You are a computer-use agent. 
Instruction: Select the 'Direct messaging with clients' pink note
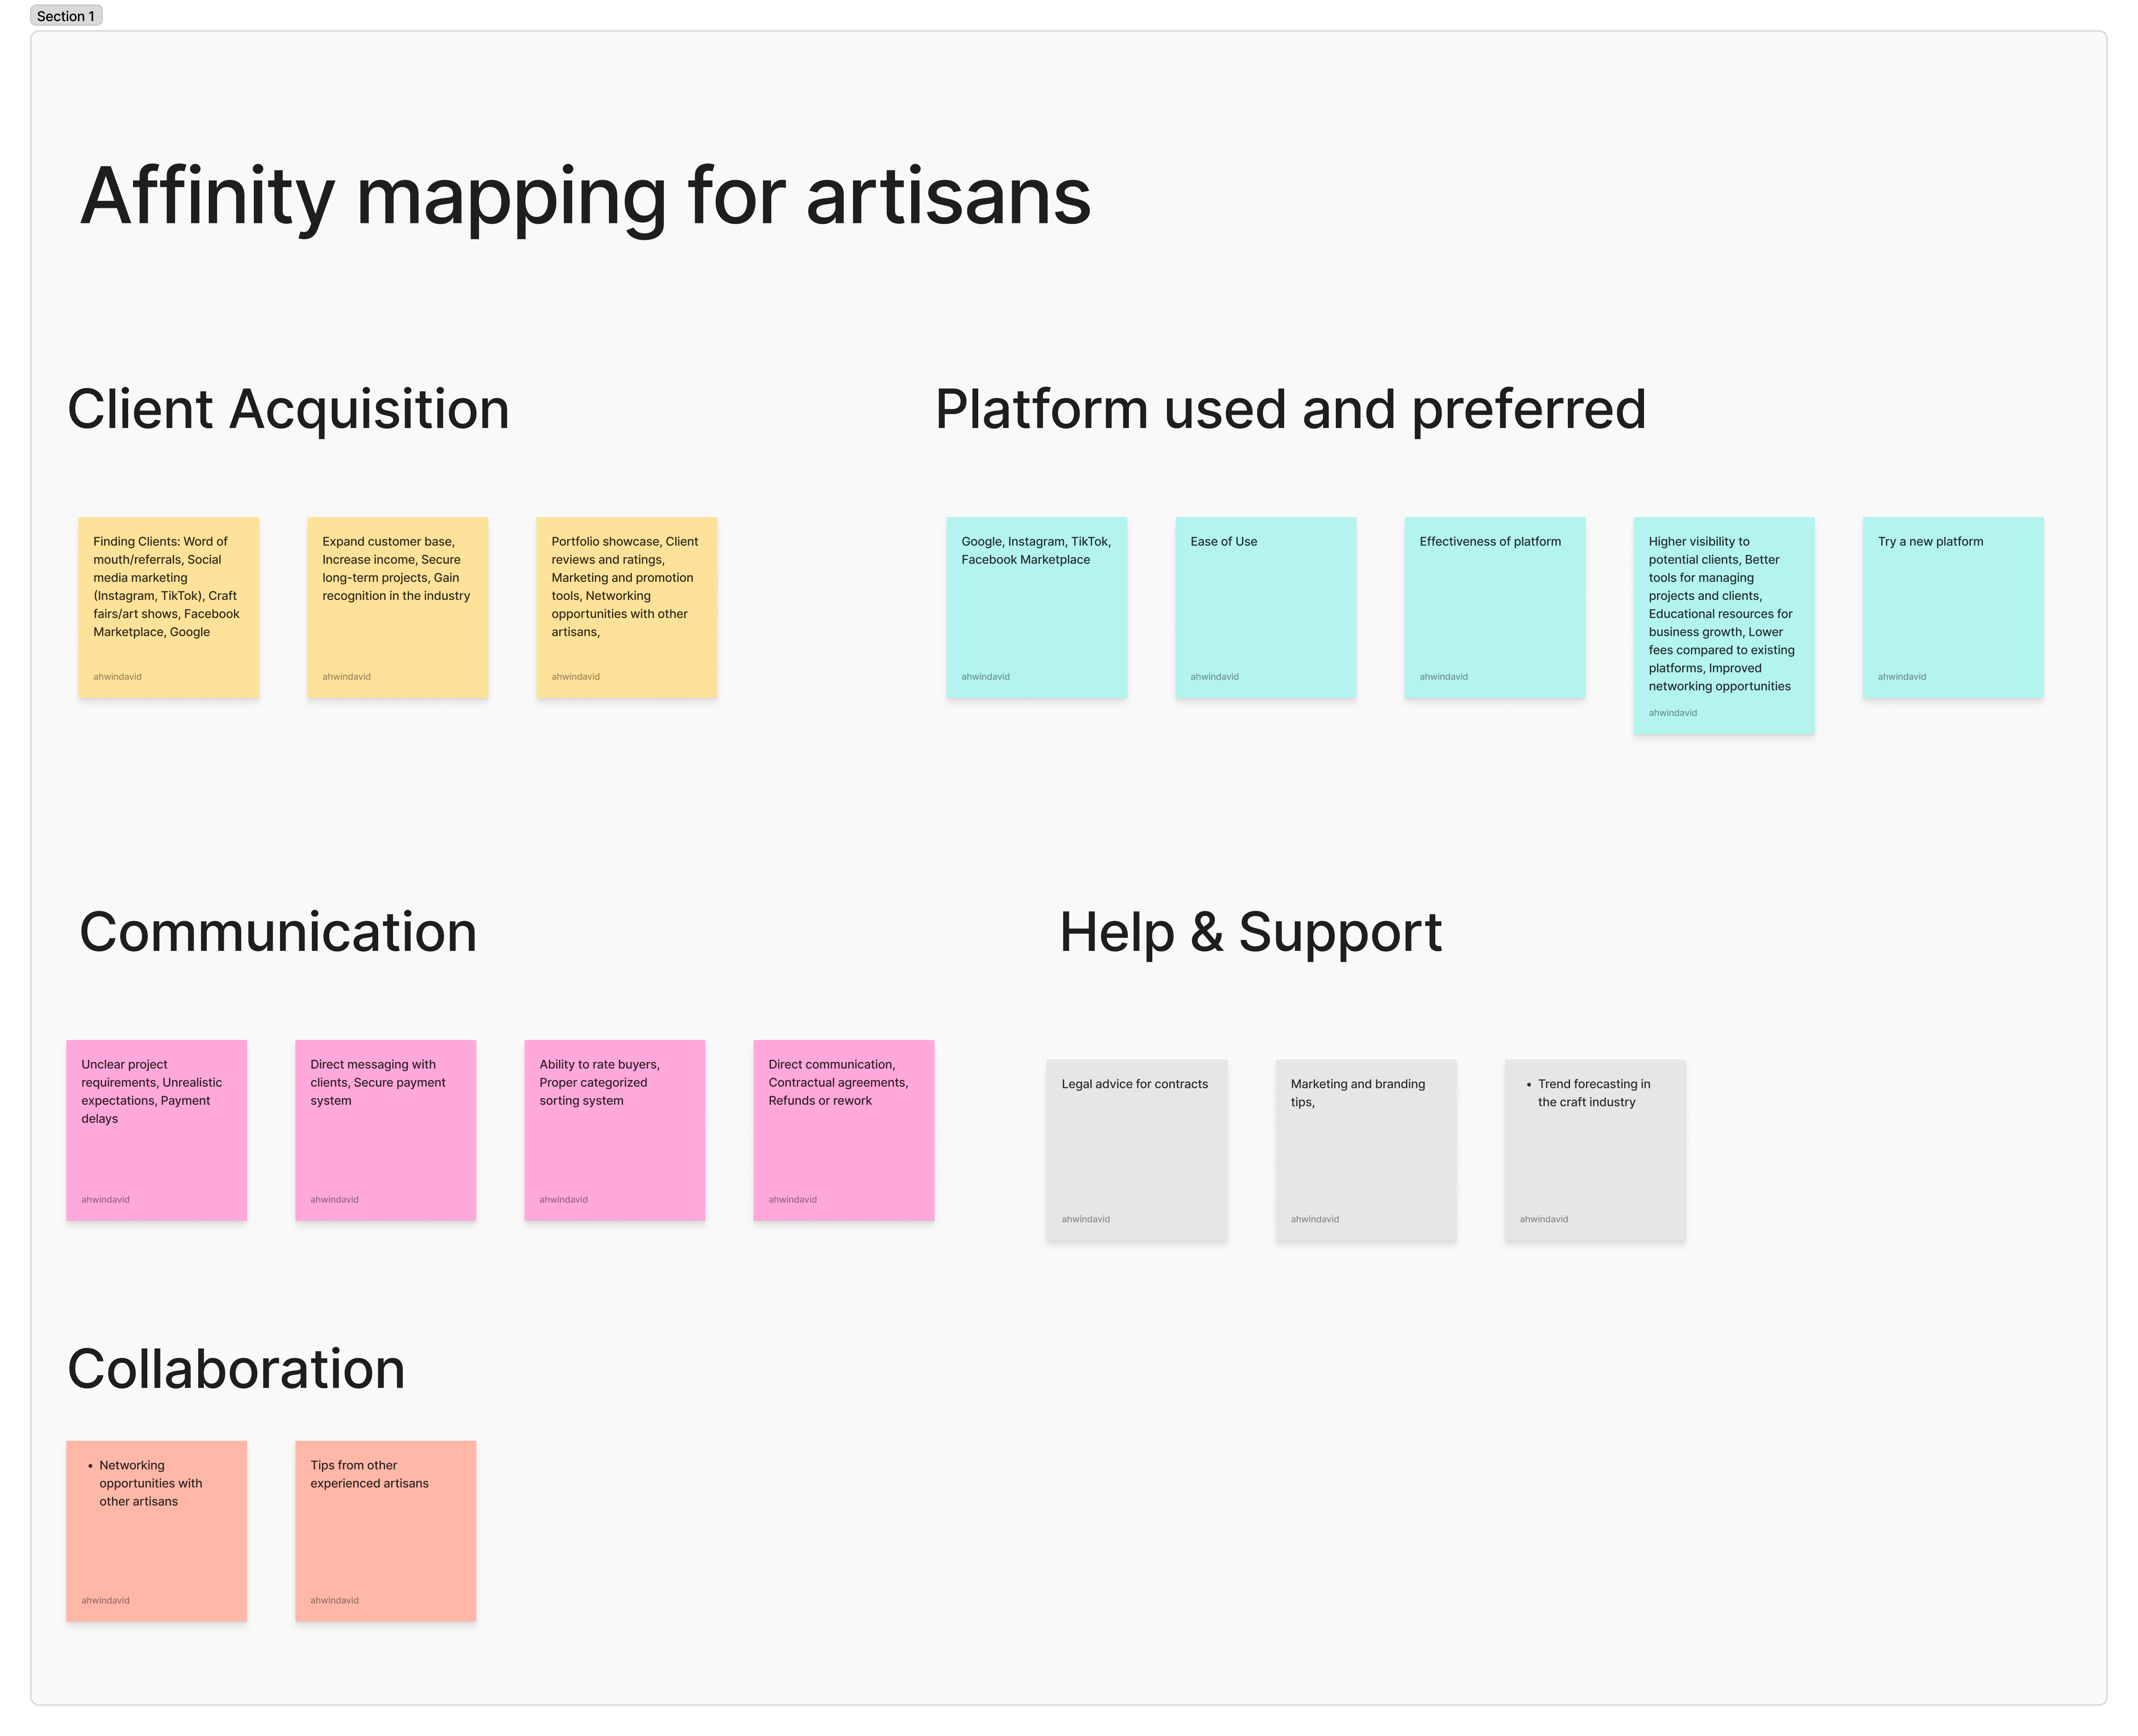(x=386, y=1130)
